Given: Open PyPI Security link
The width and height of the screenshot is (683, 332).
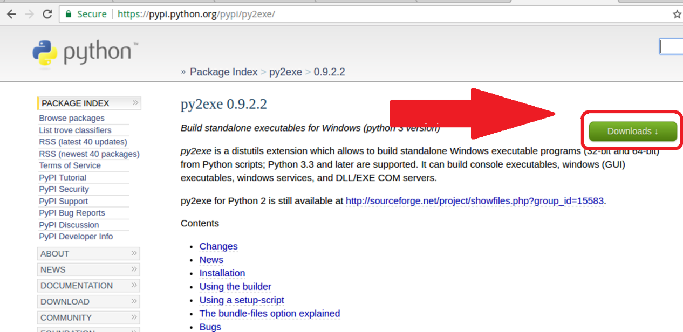Looking at the screenshot, I should coord(64,189).
